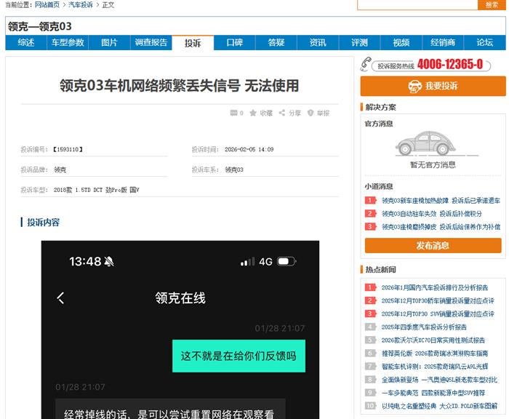Click the phone hotline icon
509x419 pixels.
coord(366,65)
